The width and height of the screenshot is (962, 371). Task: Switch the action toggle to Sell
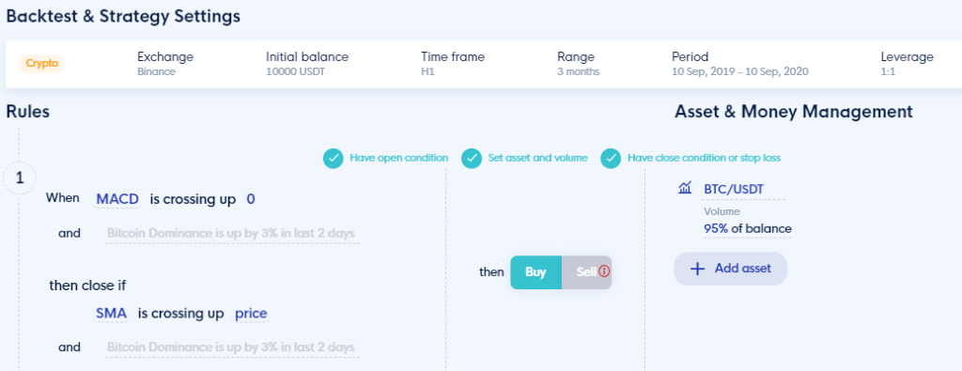[x=587, y=272]
